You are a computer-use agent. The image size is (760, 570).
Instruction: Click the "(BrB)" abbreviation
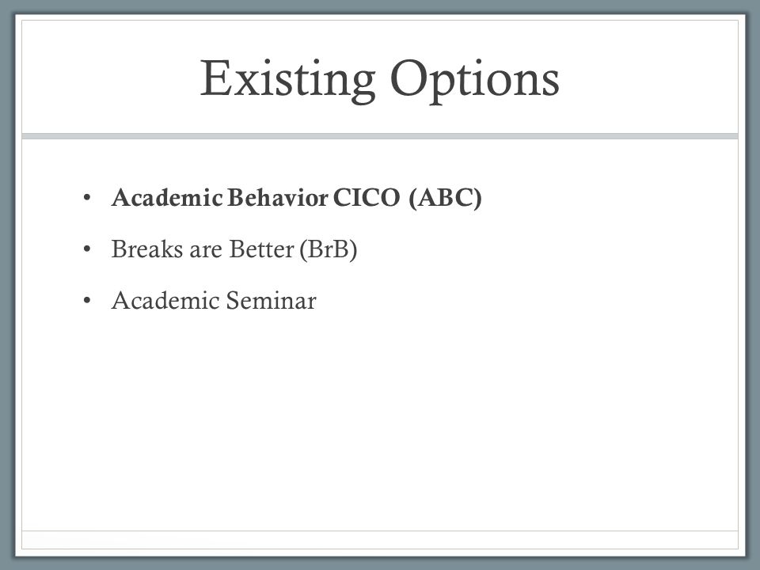click(x=328, y=249)
